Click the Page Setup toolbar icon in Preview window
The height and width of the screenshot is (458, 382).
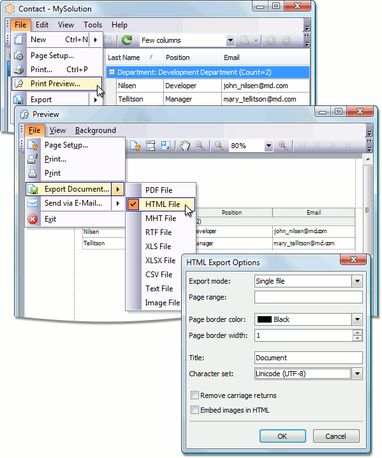click(135, 146)
